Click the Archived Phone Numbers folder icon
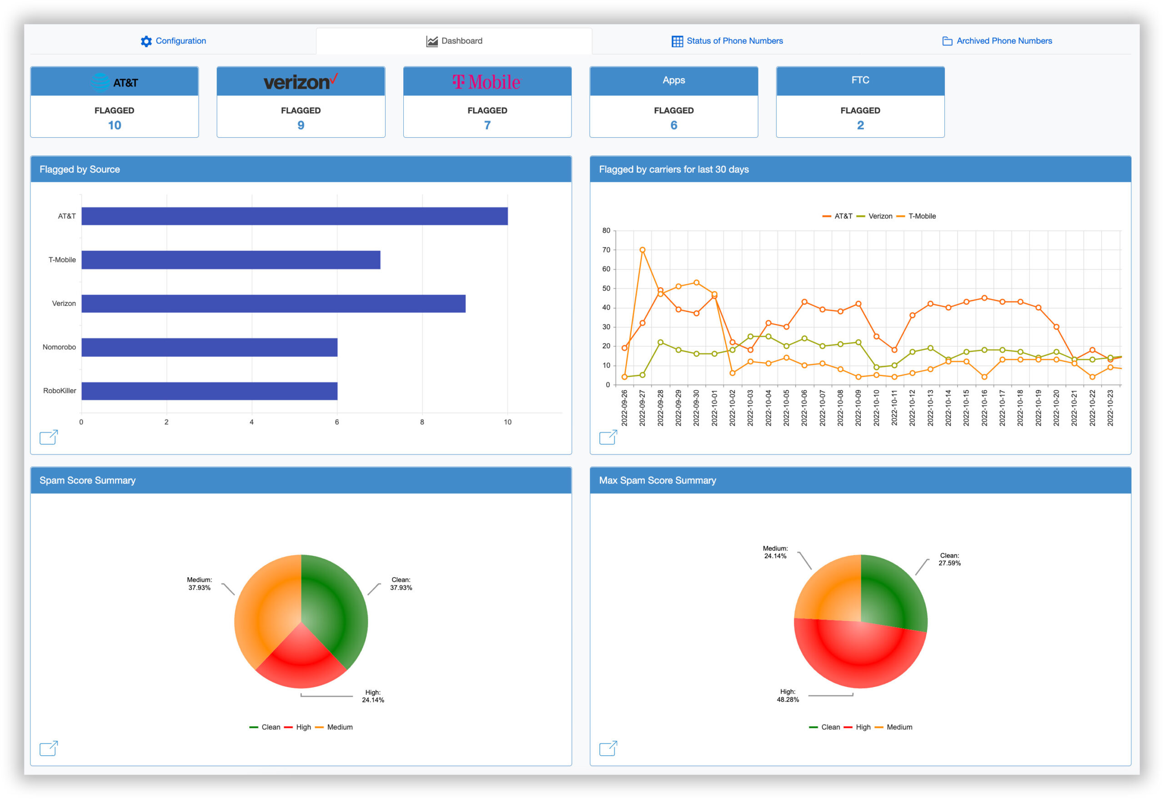The height and width of the screenshot is (799, 1164). (947, 41)
